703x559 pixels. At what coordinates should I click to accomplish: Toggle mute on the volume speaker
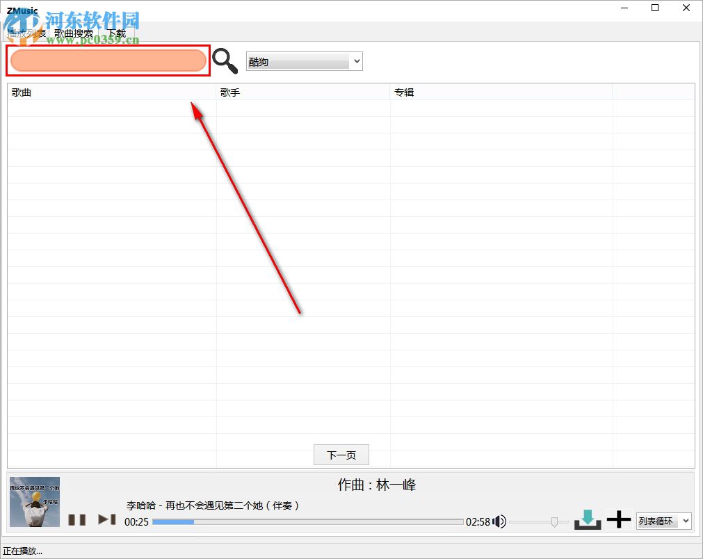[500, 521]
